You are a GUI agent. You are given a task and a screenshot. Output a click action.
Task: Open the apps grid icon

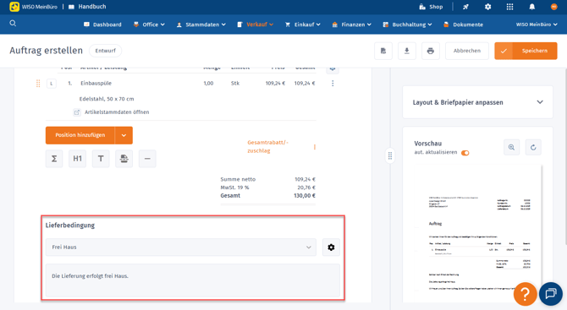[x=509, y=7]
